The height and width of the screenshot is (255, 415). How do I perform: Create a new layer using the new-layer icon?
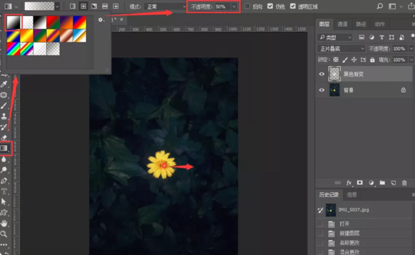[393, 183]
